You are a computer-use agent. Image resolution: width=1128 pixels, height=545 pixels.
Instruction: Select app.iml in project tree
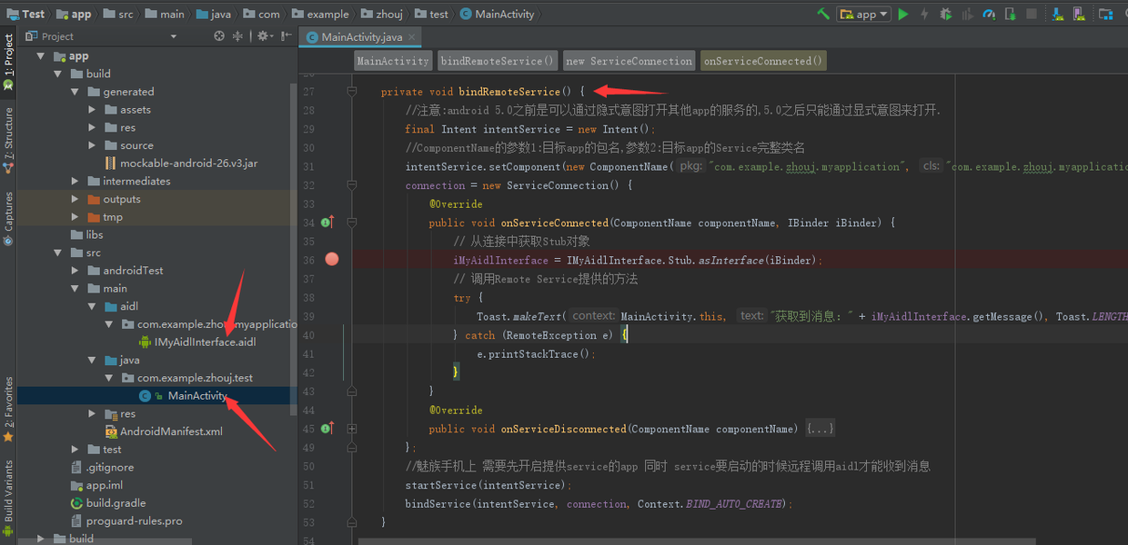[97, 485]
